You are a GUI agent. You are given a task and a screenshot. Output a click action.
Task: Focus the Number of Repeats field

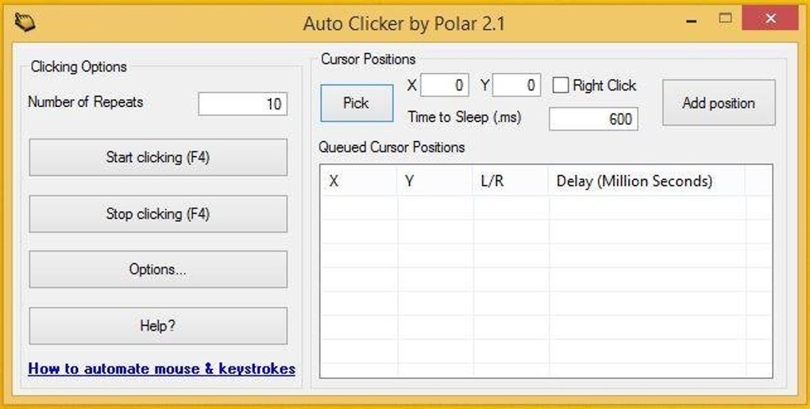[x=242, y=104]
